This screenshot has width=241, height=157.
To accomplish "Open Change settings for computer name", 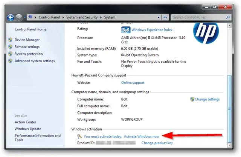I will pos(207,99).
